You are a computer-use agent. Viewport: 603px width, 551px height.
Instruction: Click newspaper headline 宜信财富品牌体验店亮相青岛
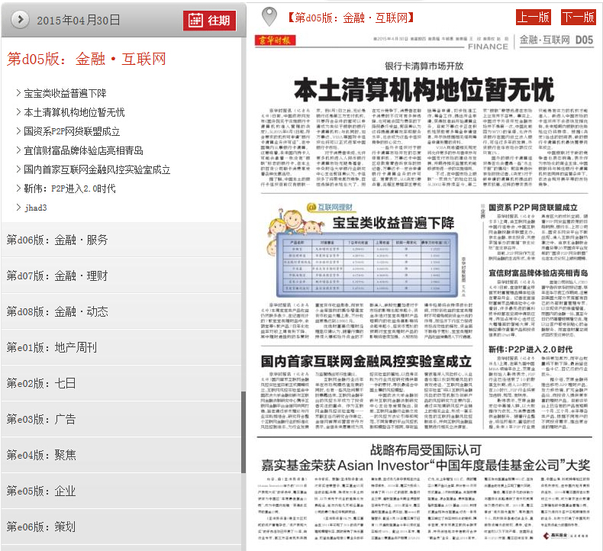538,273
